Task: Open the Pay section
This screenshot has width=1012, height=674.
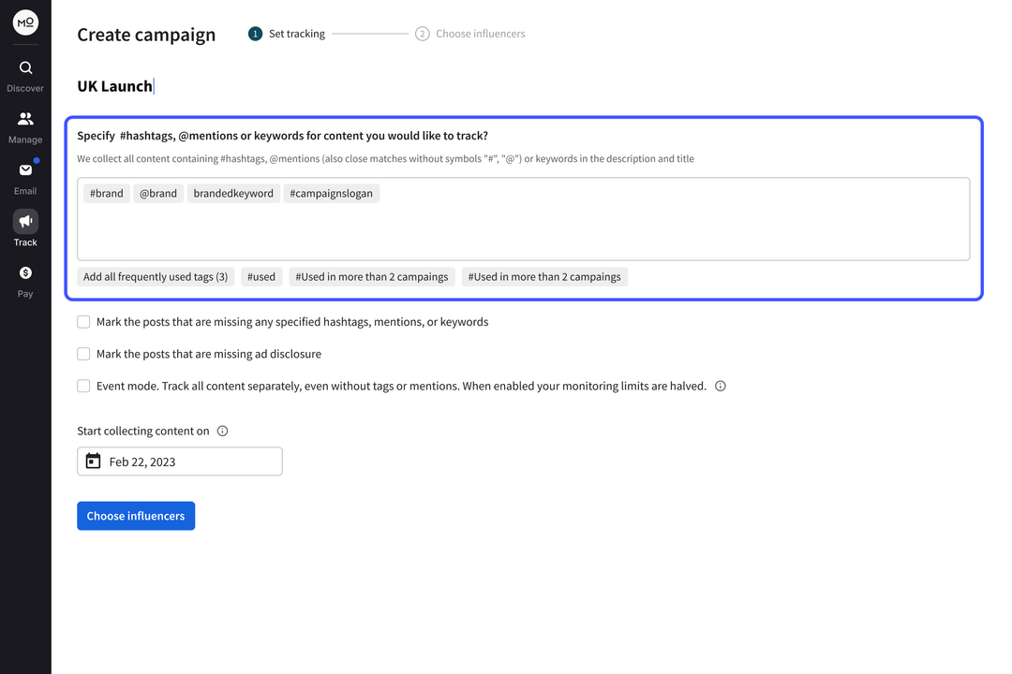Action: (x=24, y=273)
